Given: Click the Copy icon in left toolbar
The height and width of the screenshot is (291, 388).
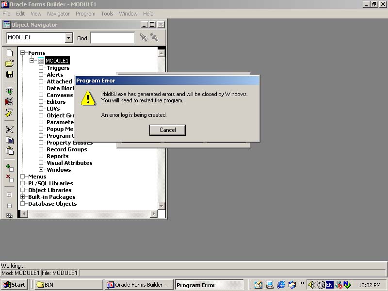Looking at the screenshot, I should 9,140.
